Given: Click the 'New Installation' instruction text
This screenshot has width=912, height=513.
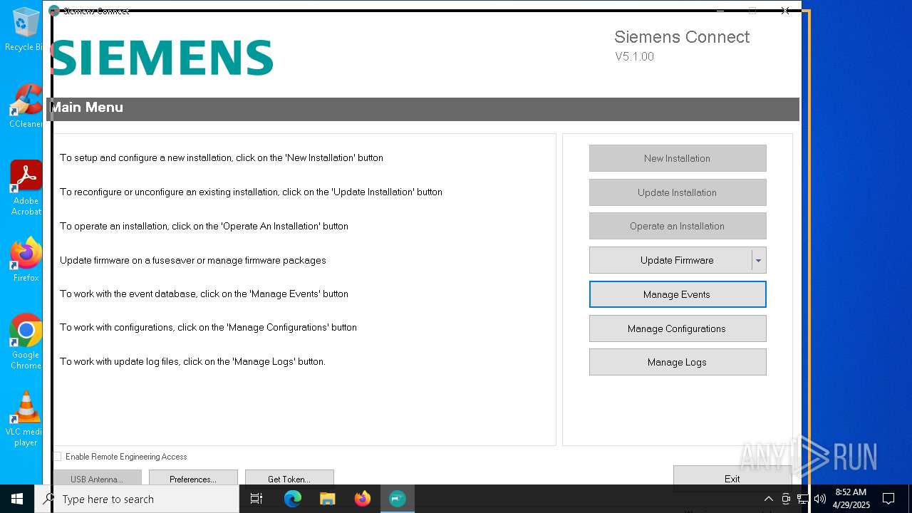Looking at the screenshot, I should (x=222, y=157).
